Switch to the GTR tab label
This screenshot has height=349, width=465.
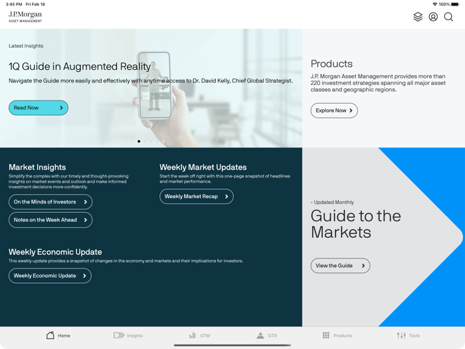pyautogui.click(x=272, y=336)
